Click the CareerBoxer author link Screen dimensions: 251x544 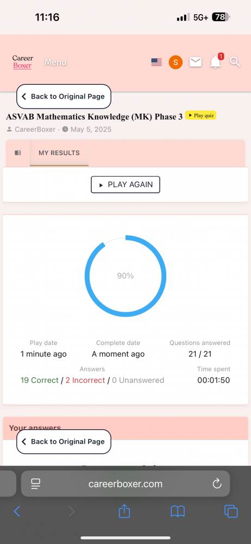[35, 129]
